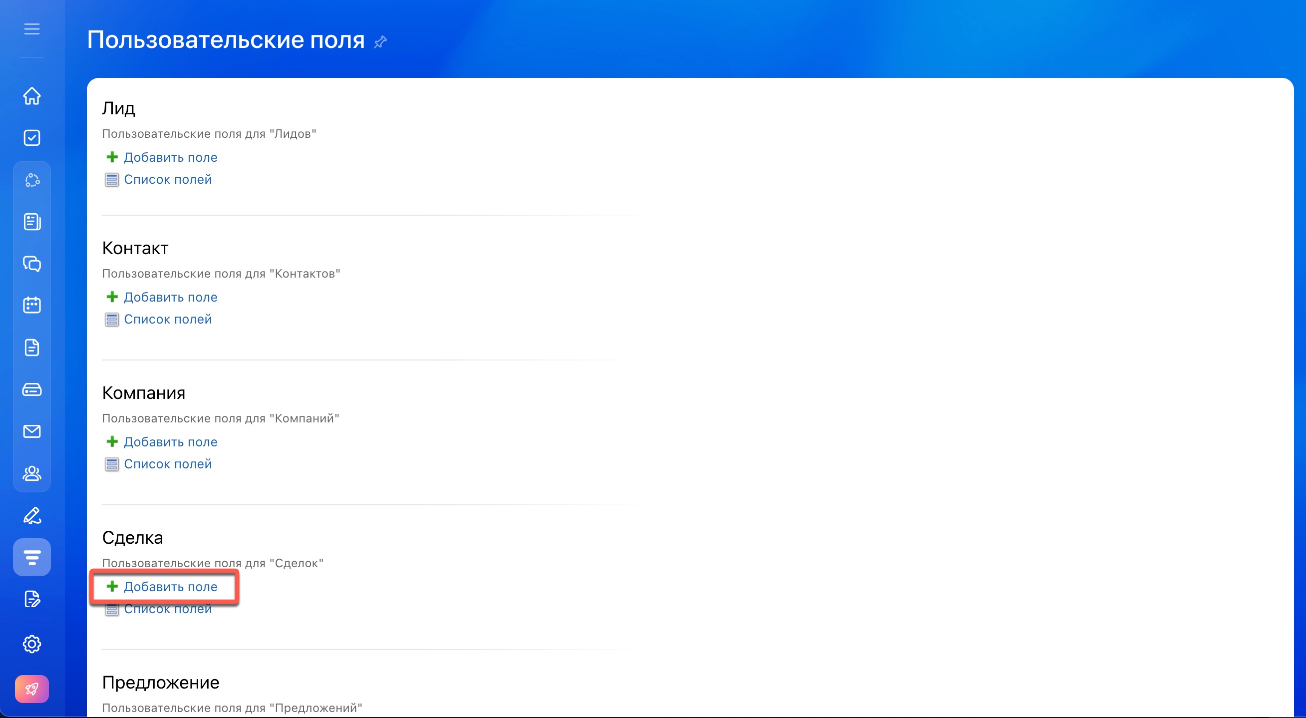Open the Documents page sidebar icon
This screenshot has height=718, width=1306.
32,348
